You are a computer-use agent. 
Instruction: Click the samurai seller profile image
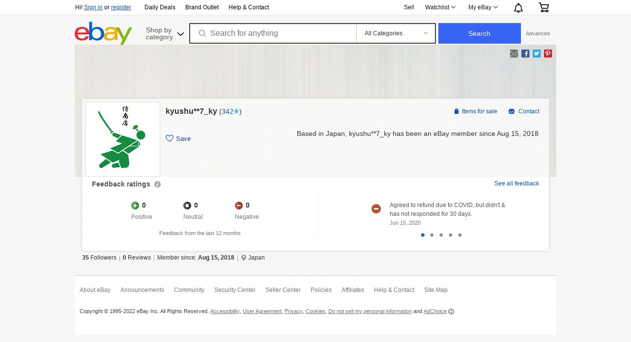click(123, 139)
